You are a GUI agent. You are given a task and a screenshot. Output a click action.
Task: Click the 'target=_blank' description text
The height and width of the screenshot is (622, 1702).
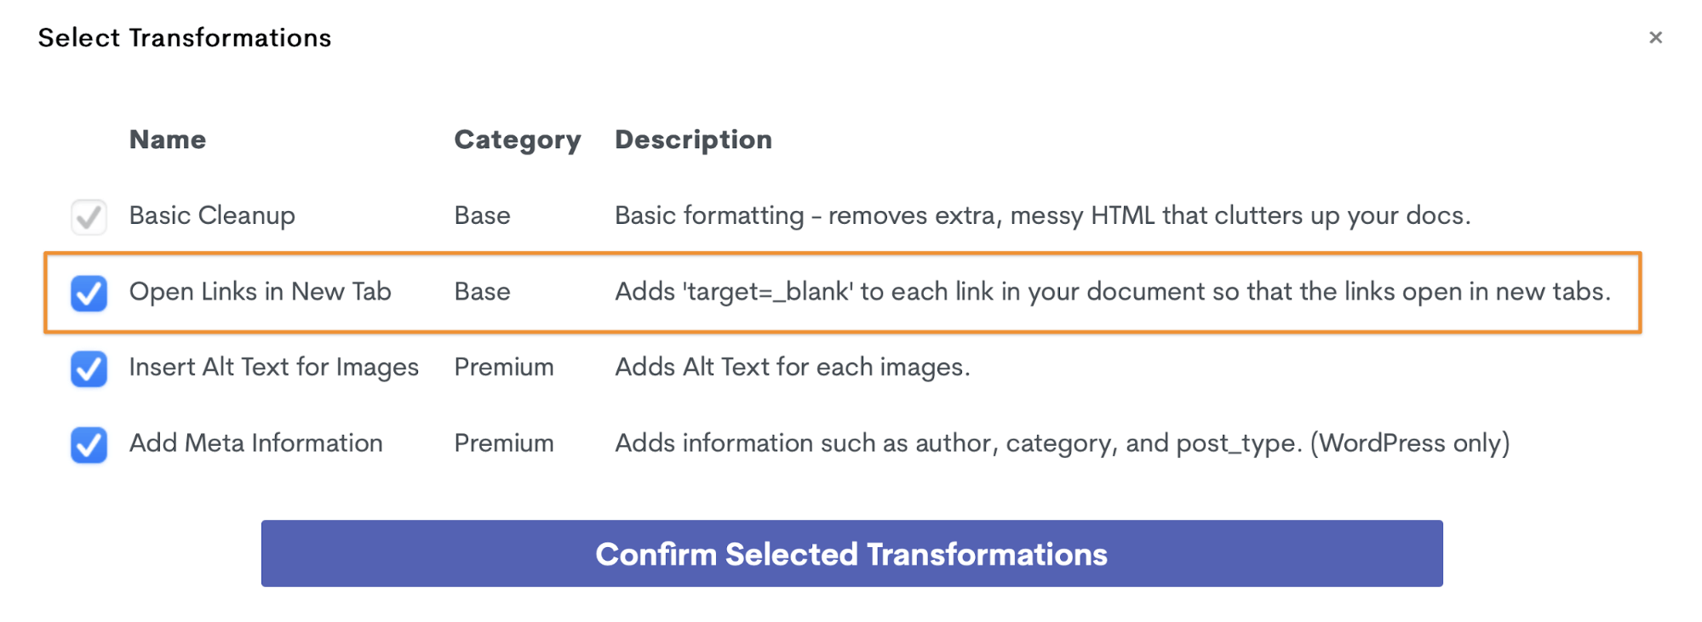click(1112, 292)
